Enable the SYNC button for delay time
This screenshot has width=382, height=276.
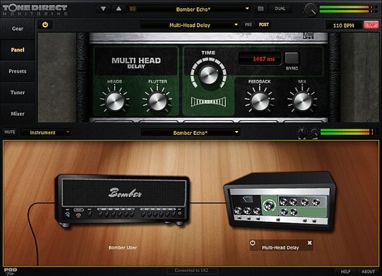[292, 58]
